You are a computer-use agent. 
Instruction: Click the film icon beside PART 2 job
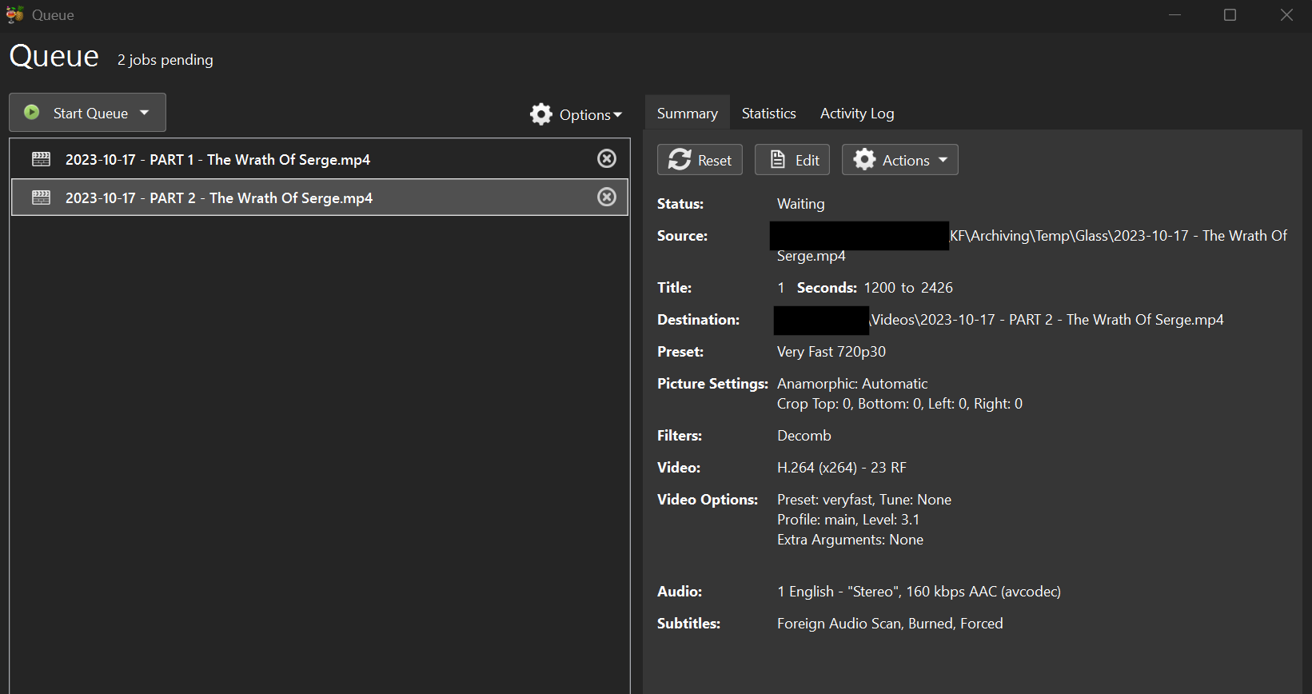[x=41, y=197]
